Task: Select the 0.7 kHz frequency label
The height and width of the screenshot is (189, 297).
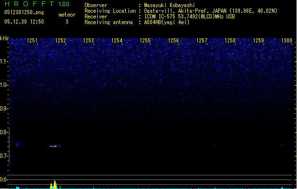Action: click(4, 156)
